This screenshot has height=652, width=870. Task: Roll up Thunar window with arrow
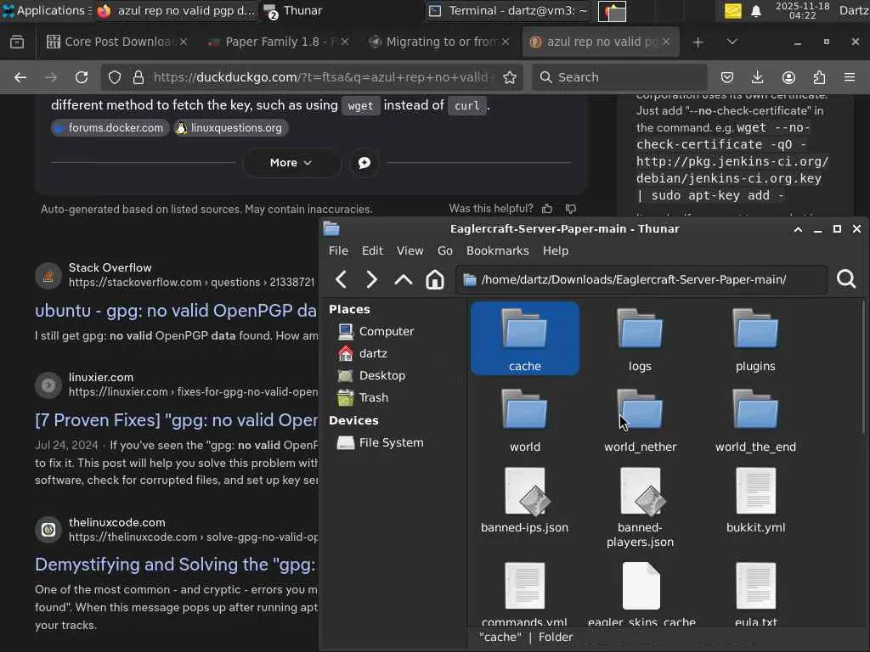798,229
